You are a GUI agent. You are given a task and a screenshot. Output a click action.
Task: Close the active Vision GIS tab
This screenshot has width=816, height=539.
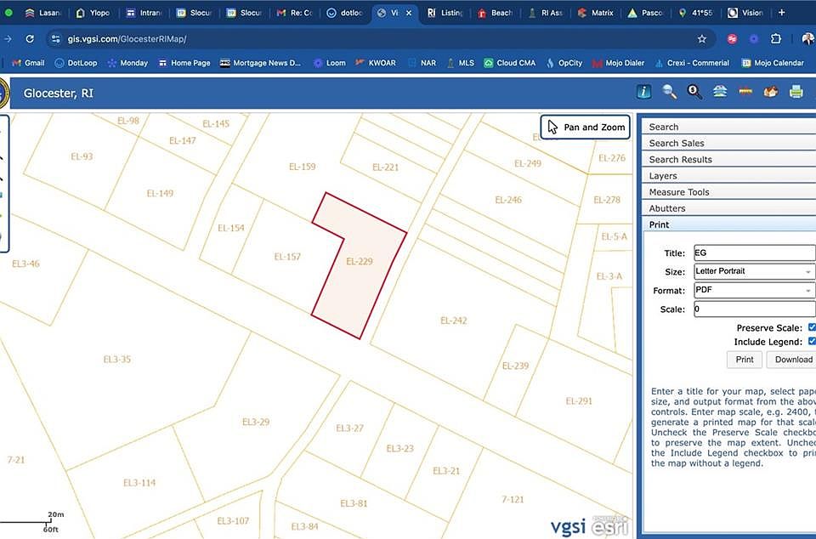[x=409, y=13]
